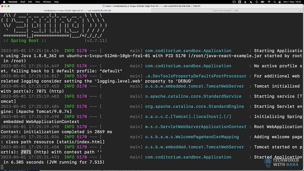Click 'initialization completed in 2869 ms' text
Screen dimensions: 304x171
(x=68, y=132)
